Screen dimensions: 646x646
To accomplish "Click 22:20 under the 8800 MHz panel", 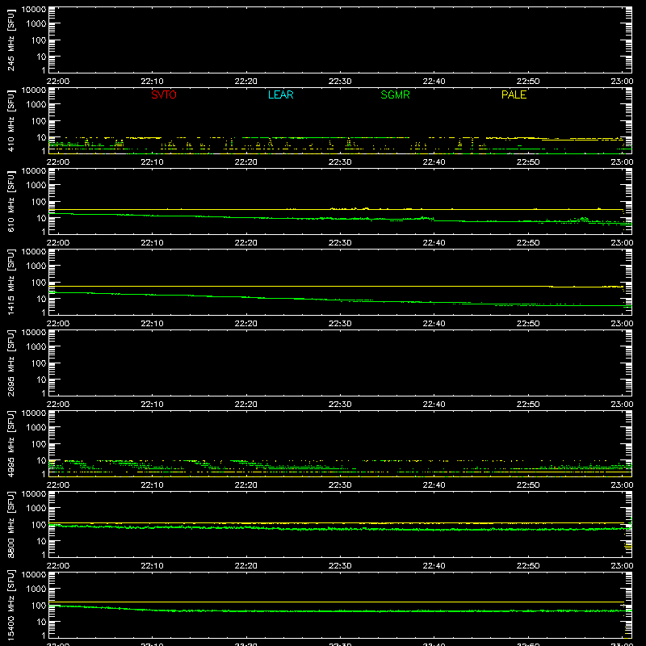I will click(x=246, y=566).
